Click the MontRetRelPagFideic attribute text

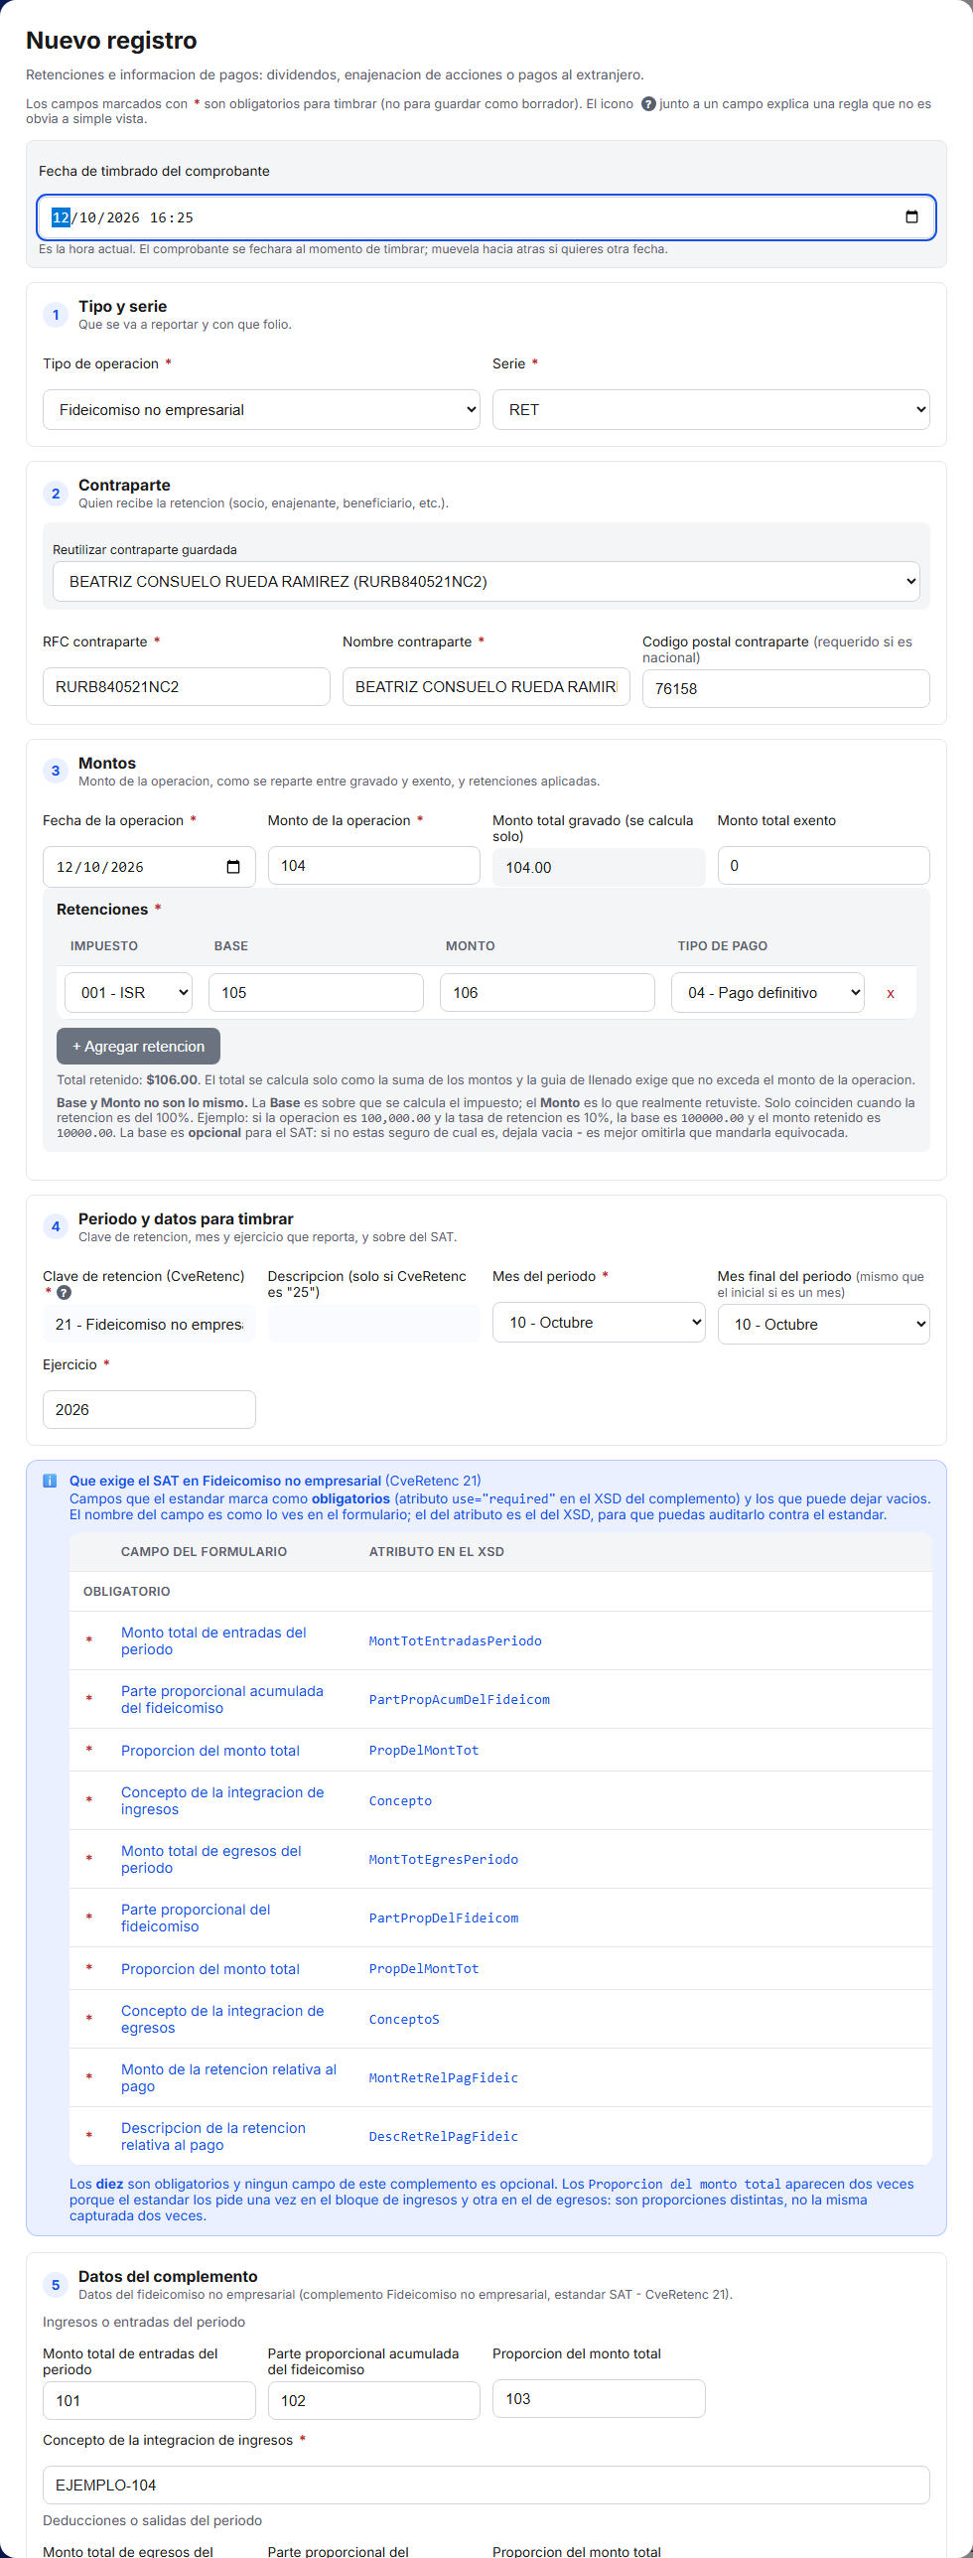(x=444, y=2078)
